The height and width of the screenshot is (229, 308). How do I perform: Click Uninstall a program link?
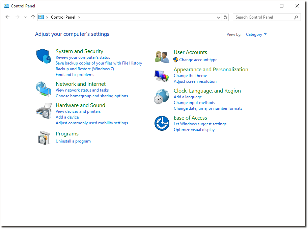73,141
